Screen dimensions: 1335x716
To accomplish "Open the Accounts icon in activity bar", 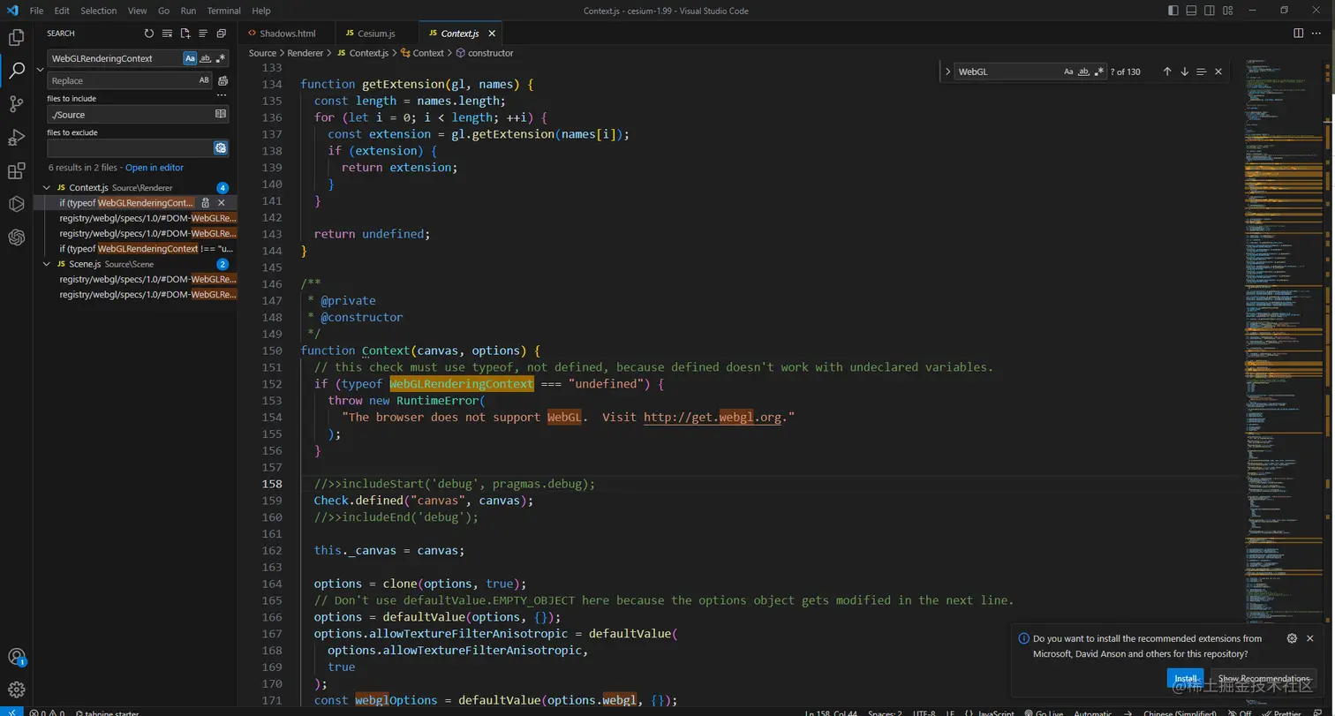I will (16, 657).
